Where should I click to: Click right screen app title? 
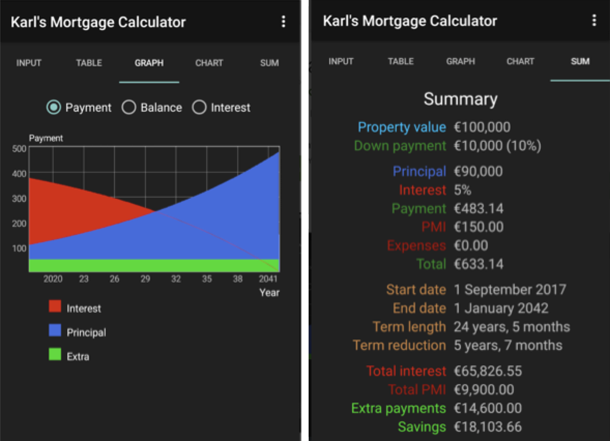pos(410,20)
